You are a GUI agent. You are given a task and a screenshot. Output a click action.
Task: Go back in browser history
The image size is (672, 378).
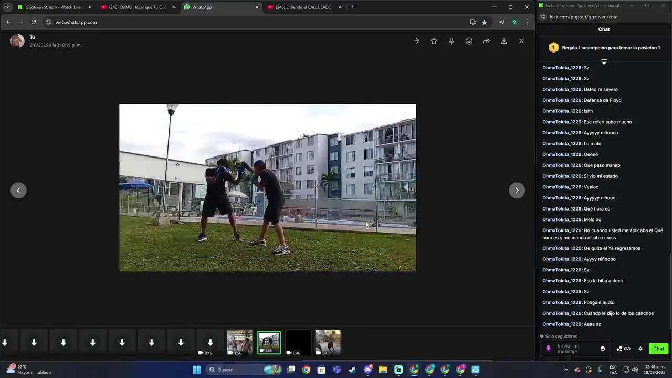click(8, 22)
